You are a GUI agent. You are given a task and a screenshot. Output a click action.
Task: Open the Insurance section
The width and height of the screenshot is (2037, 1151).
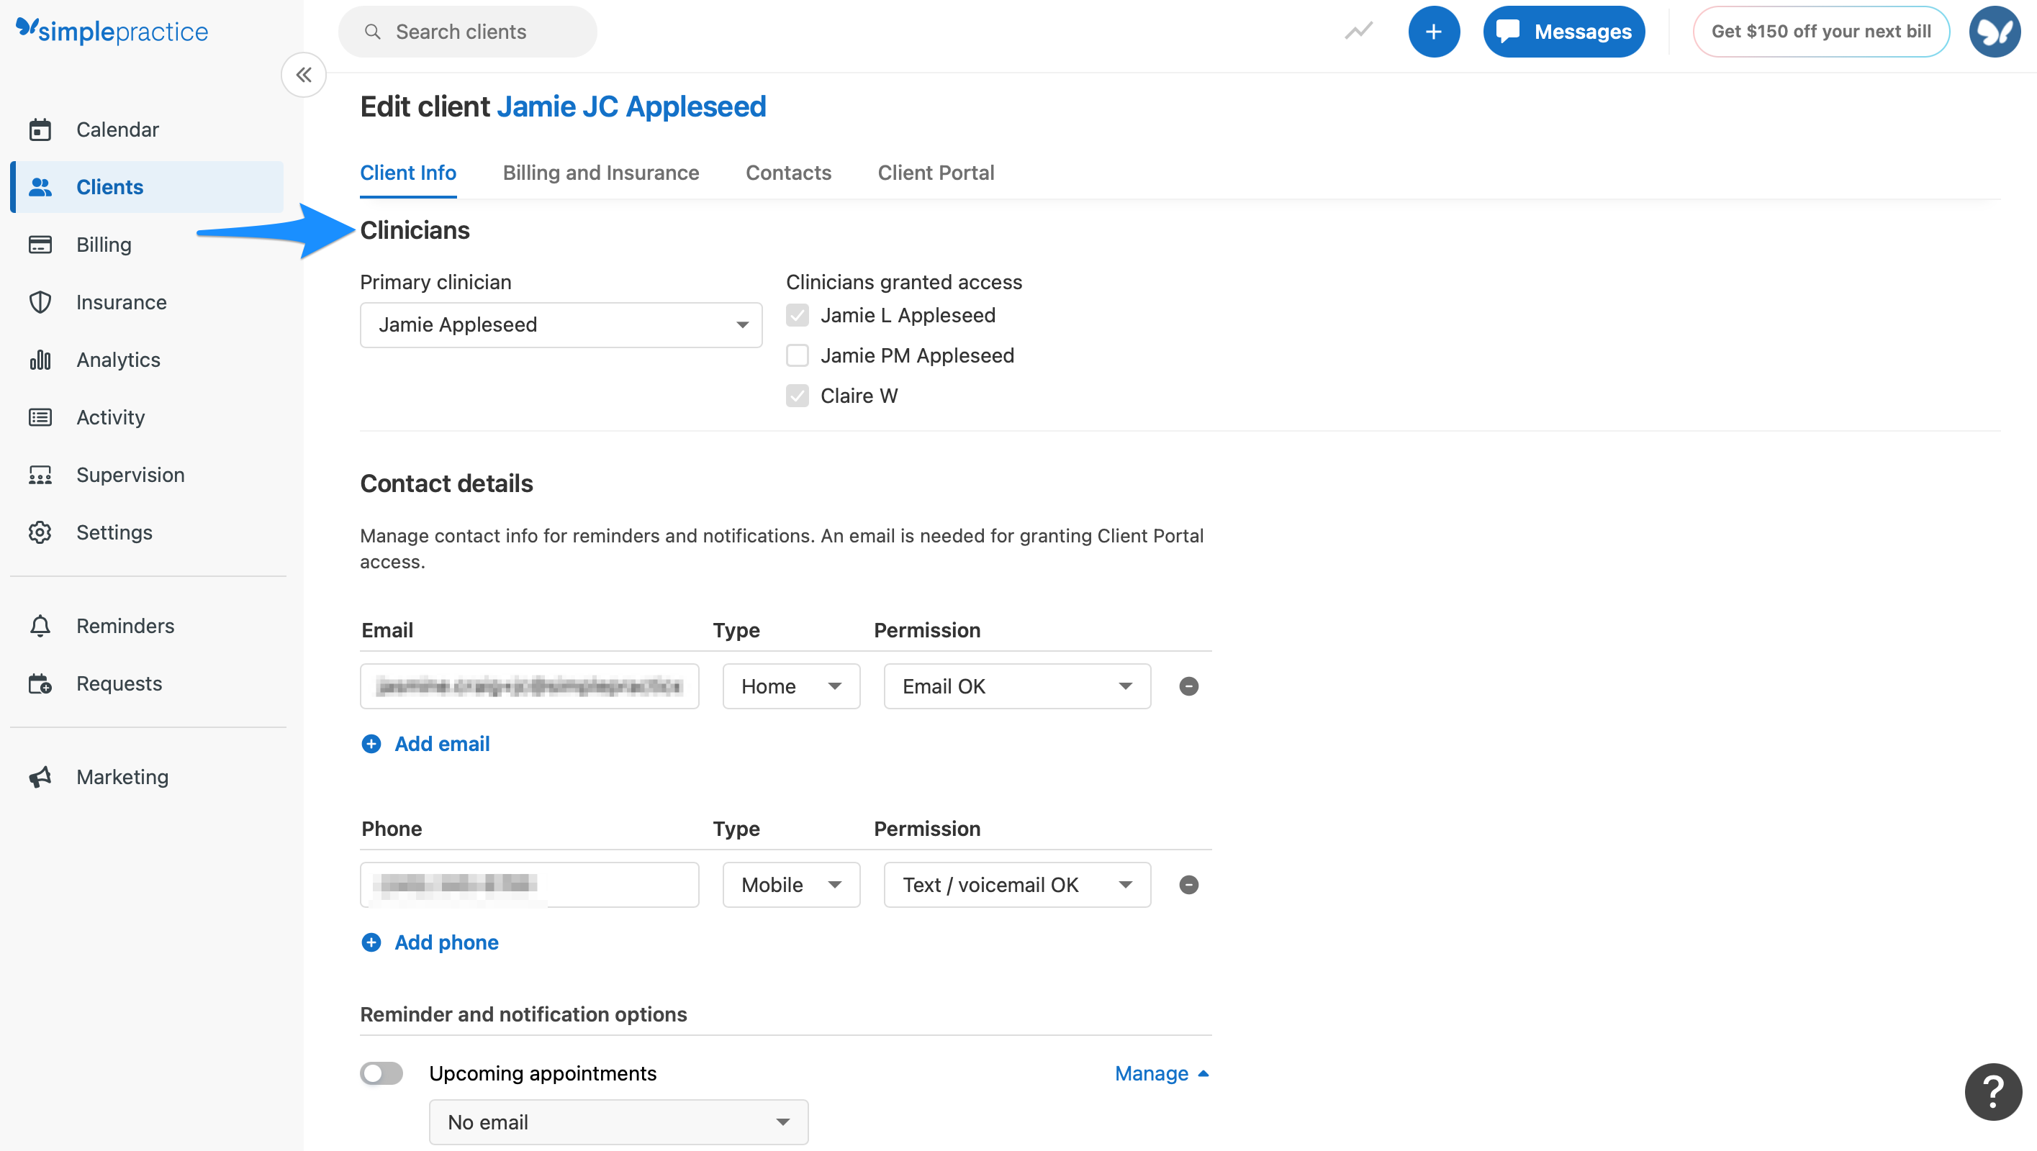tap(121, 302)
